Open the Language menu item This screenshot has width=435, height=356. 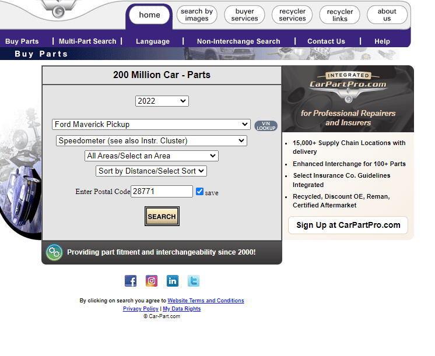[x=153, y=41]
